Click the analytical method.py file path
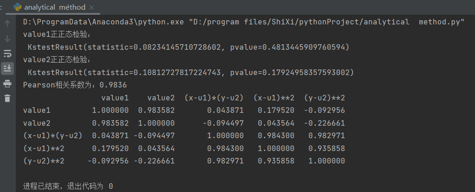 click(x=327, y=22)
